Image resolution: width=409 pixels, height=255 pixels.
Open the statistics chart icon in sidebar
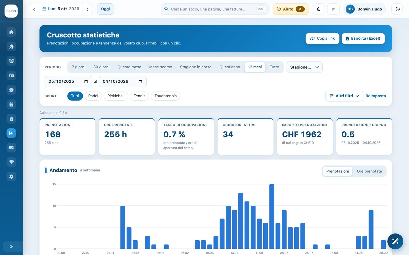coord(11,133)
